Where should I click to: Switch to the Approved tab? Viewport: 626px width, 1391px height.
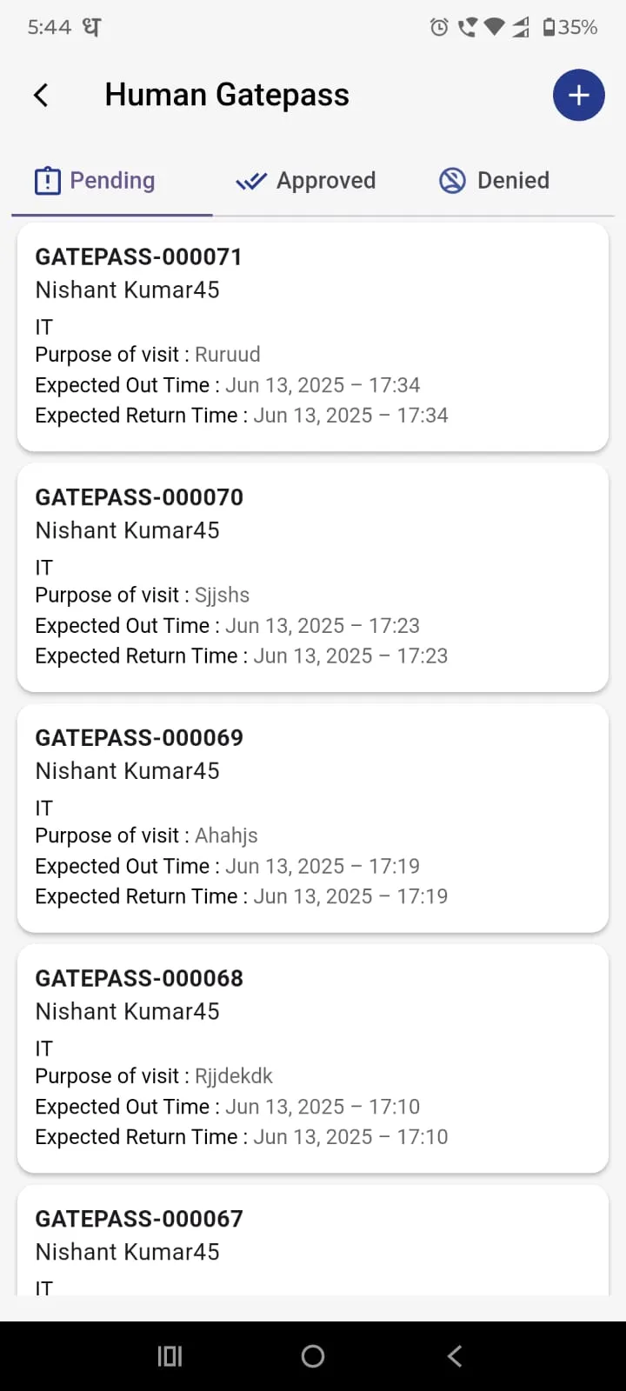(306, 181)
